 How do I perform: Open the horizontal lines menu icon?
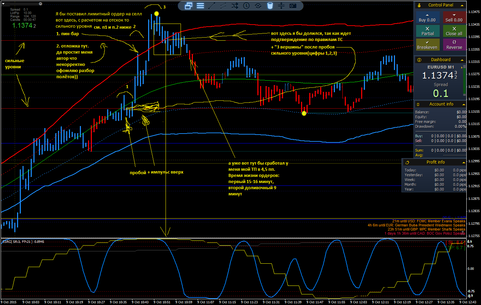coord(200,6)
